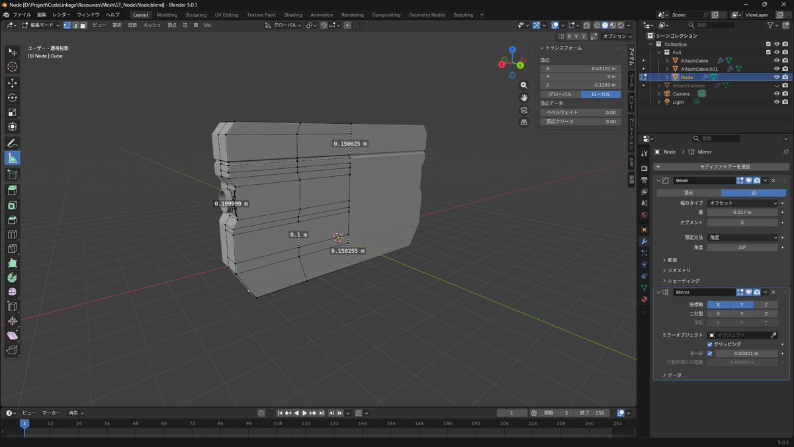Image resolution: width=794 pixels, height=447 pixels.
Task: Select the グローバル transform button
Action: [x=560, y=94]
